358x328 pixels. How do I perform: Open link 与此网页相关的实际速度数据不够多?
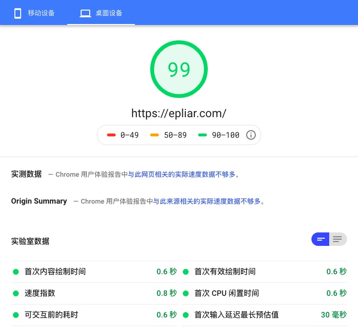click(x=181, y=174)
